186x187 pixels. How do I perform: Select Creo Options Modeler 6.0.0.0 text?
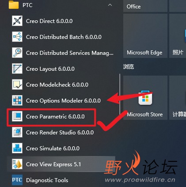click(x=63, y=101)
